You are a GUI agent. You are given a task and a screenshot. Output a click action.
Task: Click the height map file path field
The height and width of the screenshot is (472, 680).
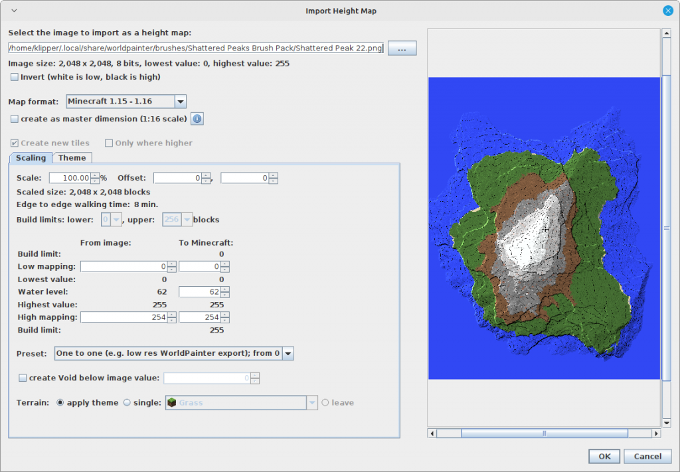(x=196, y=48)
